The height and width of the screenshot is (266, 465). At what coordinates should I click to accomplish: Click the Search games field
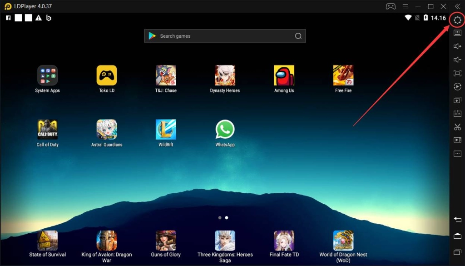(225, 36)
